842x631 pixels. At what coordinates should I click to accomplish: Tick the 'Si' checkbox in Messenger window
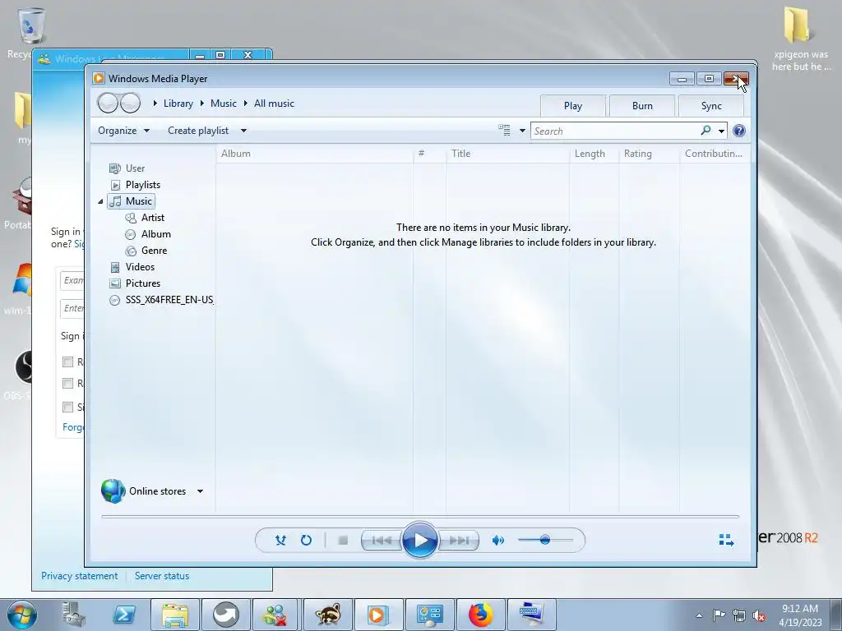(67, 407)
